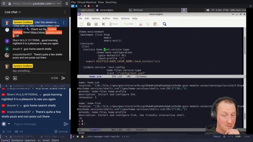Click the YouTube live chat scrollbar
The width and height of the screenshot is (253, 142).
click(70, 39)
